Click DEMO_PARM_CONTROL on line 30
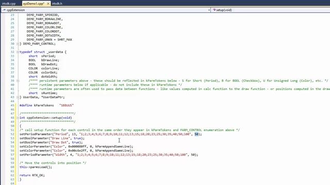This screenshot has width=330, height=185. [x=38, y=44]
